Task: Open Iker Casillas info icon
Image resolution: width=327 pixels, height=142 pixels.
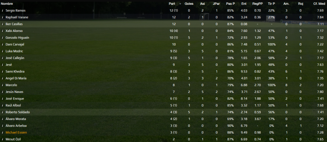Action: tap(3, 24)
